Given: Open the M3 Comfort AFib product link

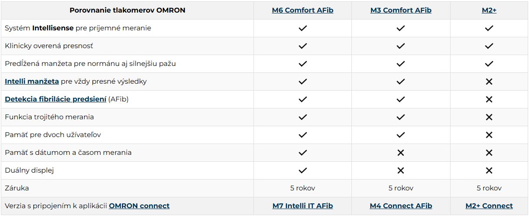Looking at the screenshot, I should (401, 10).
